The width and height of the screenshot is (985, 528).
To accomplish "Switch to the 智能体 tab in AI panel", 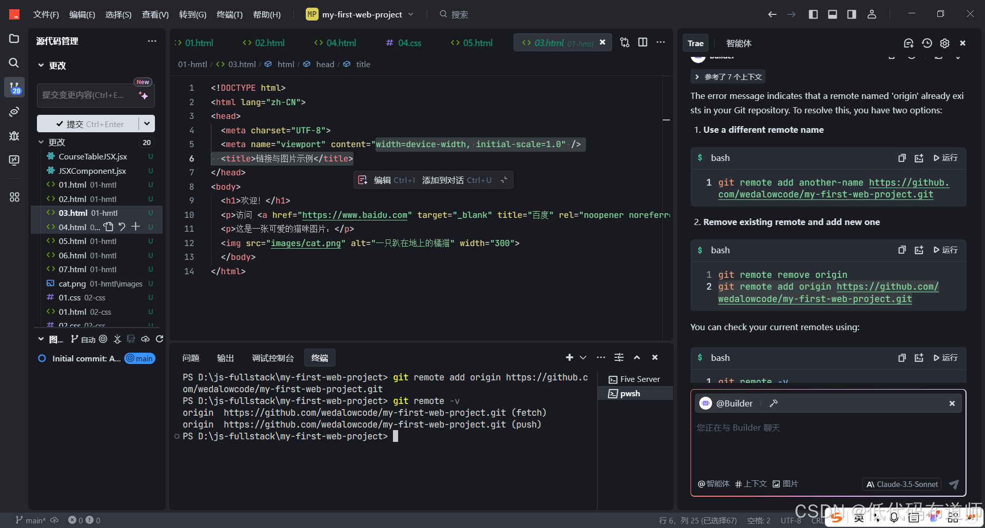I will [x=739, y=43].
